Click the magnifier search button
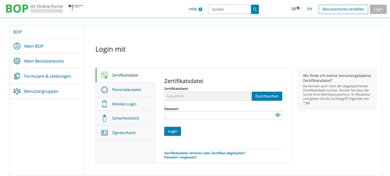Image resolution: width=390 pixels, height=176 pixels. (x=255, y=9)
